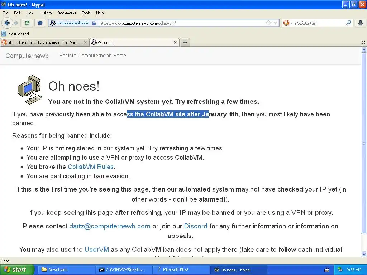Image resolution: width=367 pixels, height=275 pixels.
Task: Switch to Downloads taskbar window
Action: (x=66, y=270)
